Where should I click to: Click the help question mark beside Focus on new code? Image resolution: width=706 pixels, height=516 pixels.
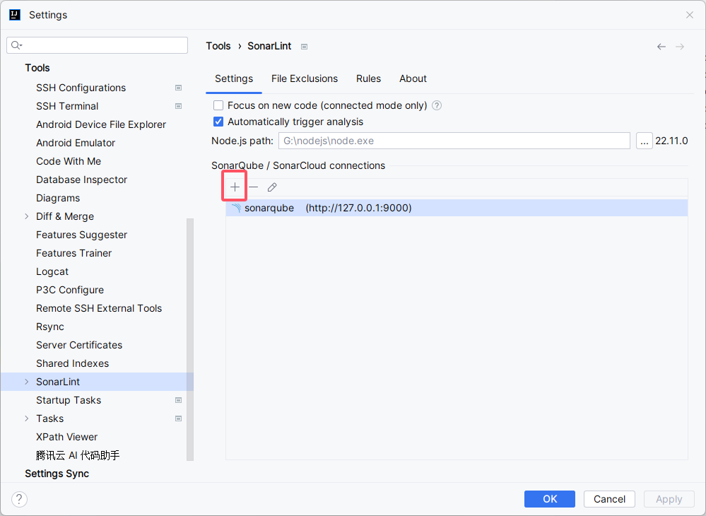[437, 105]
